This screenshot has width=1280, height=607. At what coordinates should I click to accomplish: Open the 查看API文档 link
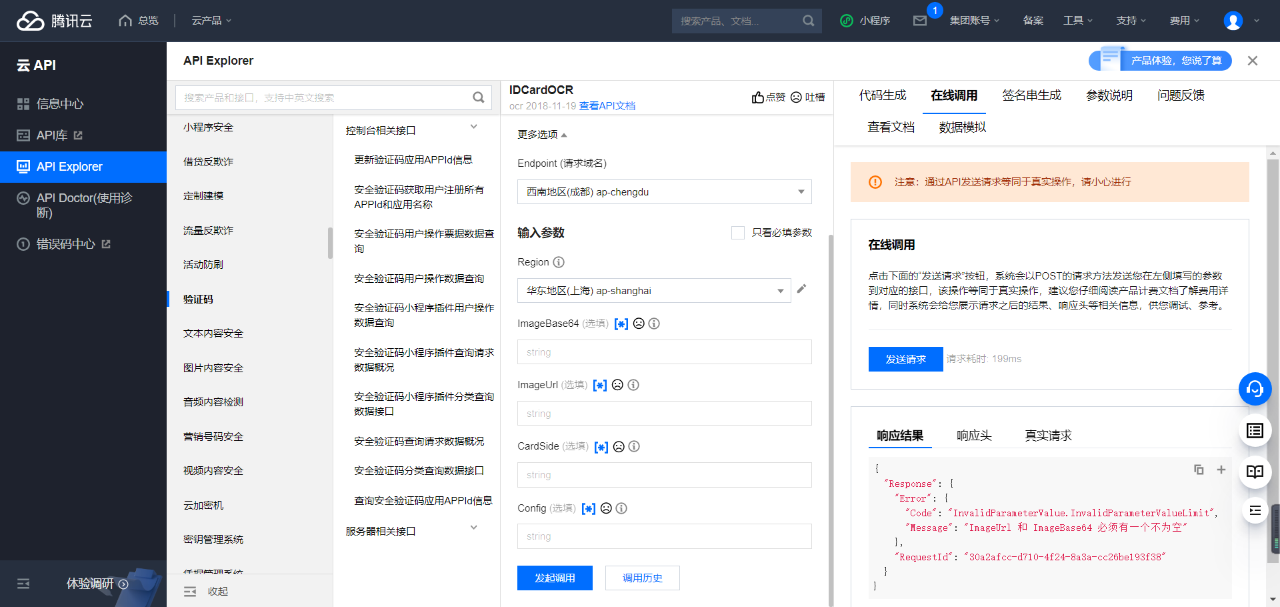pyautogui.click(x=607, y=105)
